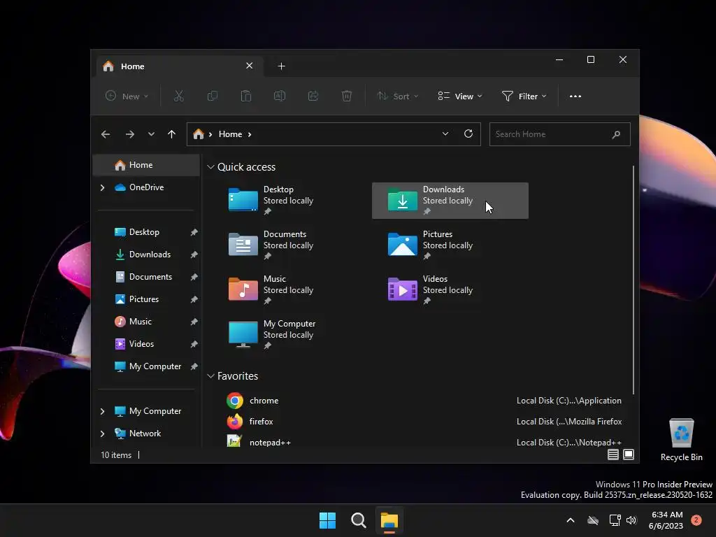Open the Filter dropdown

(524, 96)
